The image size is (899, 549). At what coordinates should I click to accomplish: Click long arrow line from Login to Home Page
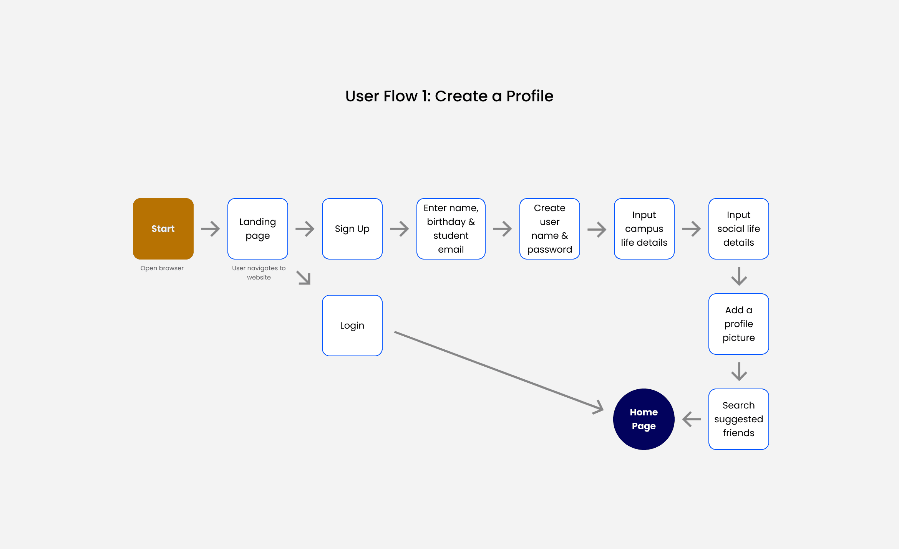tap(499, 370)
